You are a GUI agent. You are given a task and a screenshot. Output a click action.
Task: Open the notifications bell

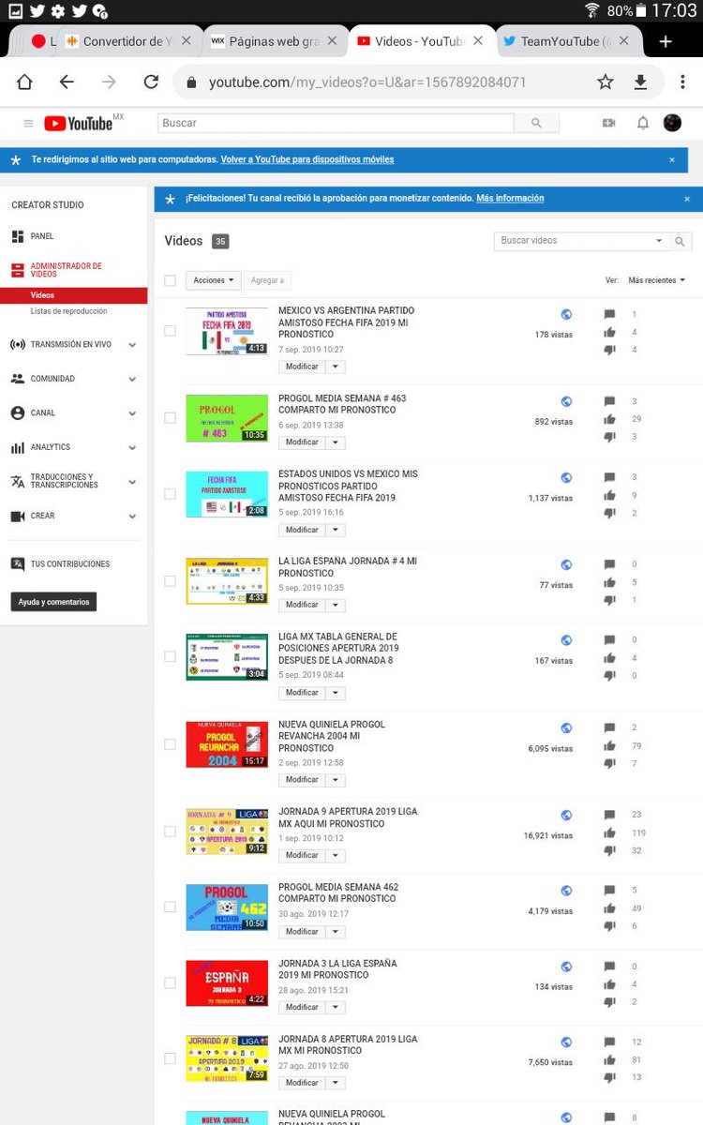[x=642, y=123]
